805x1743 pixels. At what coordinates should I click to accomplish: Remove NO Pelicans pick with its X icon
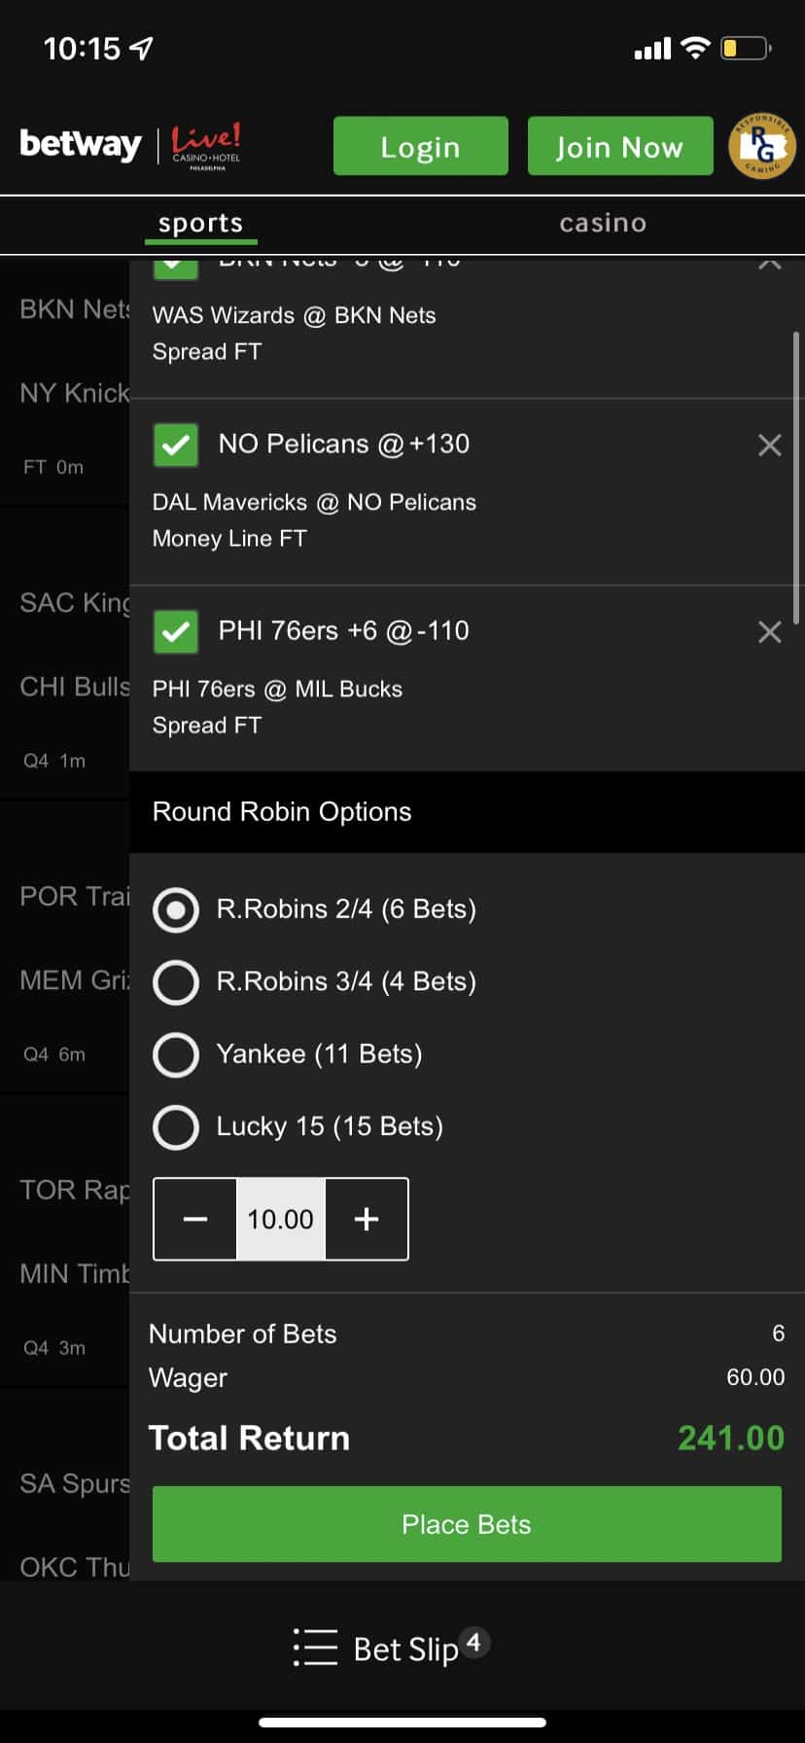coord(769,445)
